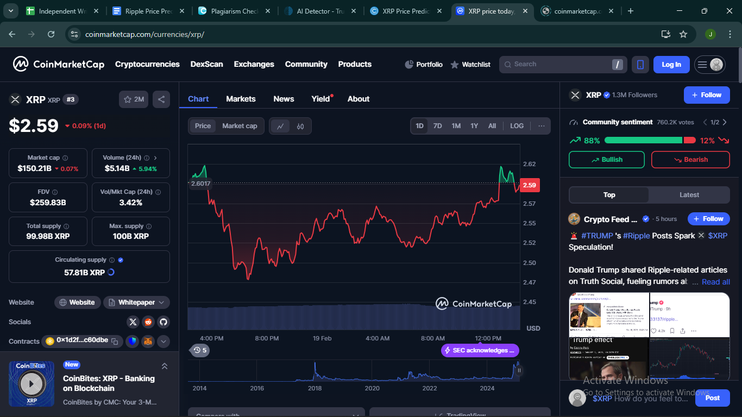The height and width of the screenshot is (417, 742).
Task: Click the Market cap info icon
Action: coord(65,158)
